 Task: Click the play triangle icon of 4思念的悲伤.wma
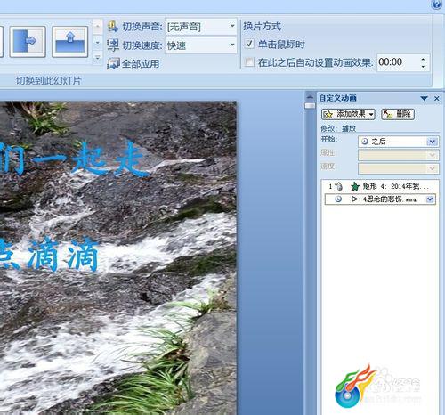354,199
